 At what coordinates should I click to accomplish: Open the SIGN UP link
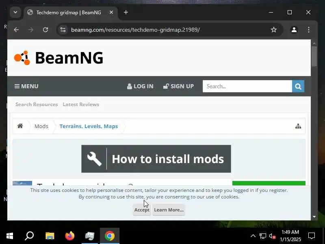(178, 86)
